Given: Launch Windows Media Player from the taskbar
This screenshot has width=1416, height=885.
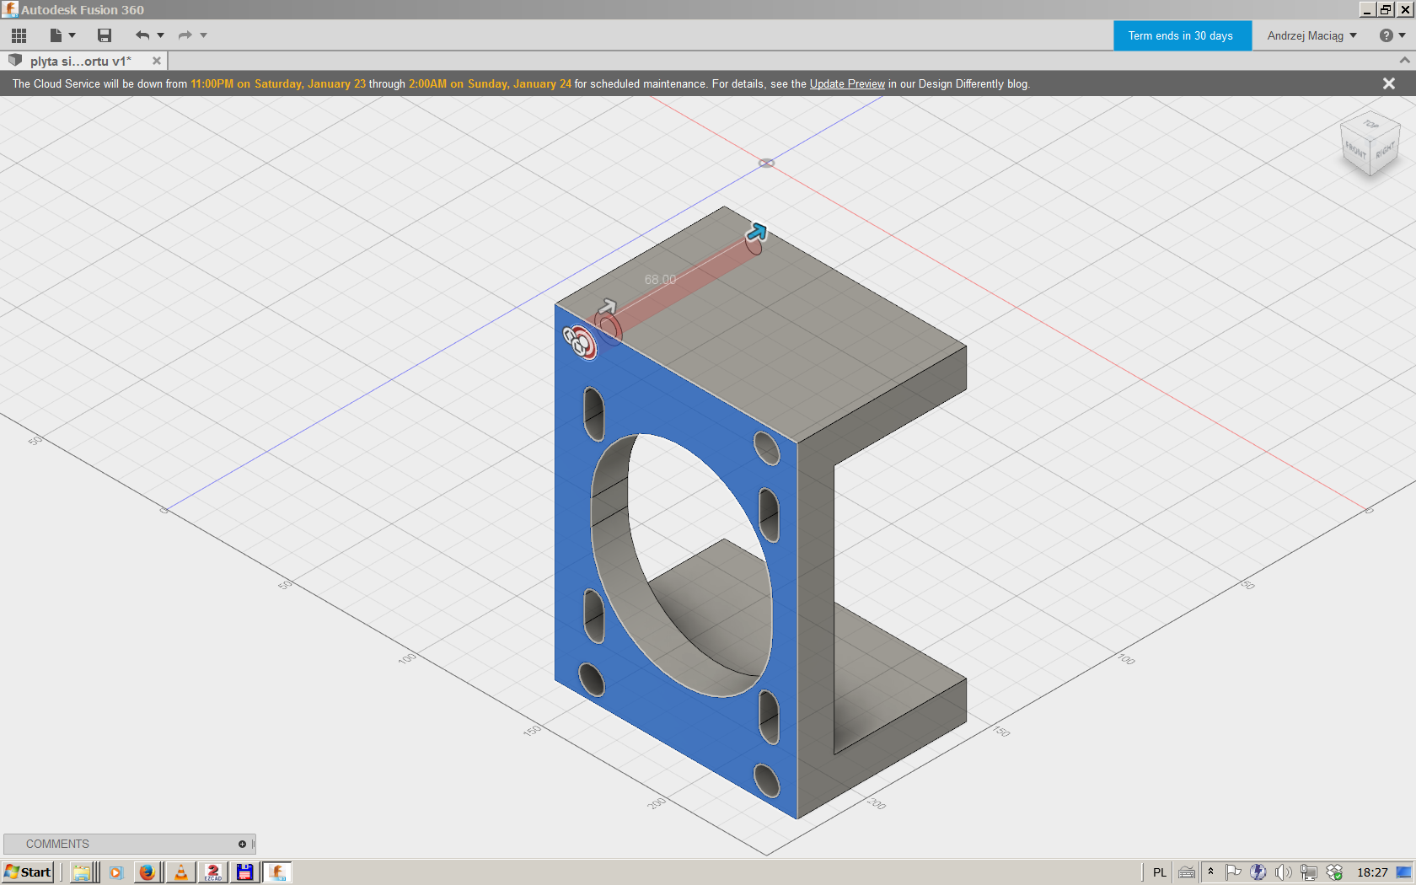Looking at the screenshot, I should [116, 872].
